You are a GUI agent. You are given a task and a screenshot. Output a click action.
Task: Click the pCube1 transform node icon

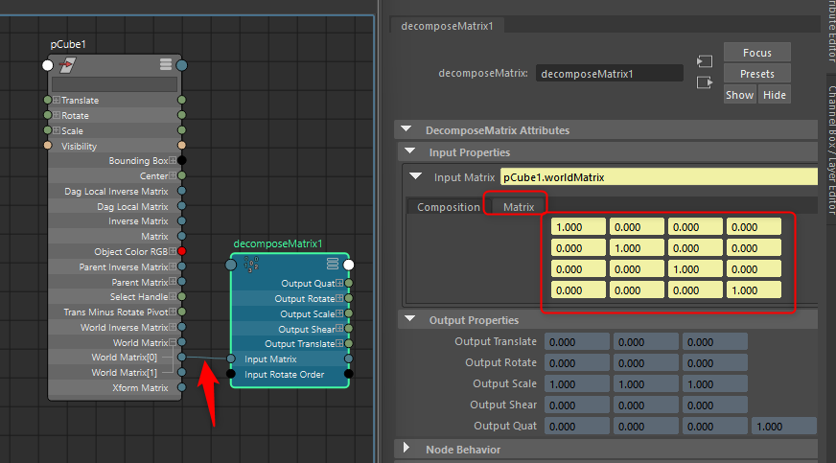click(x=67, y=65)
